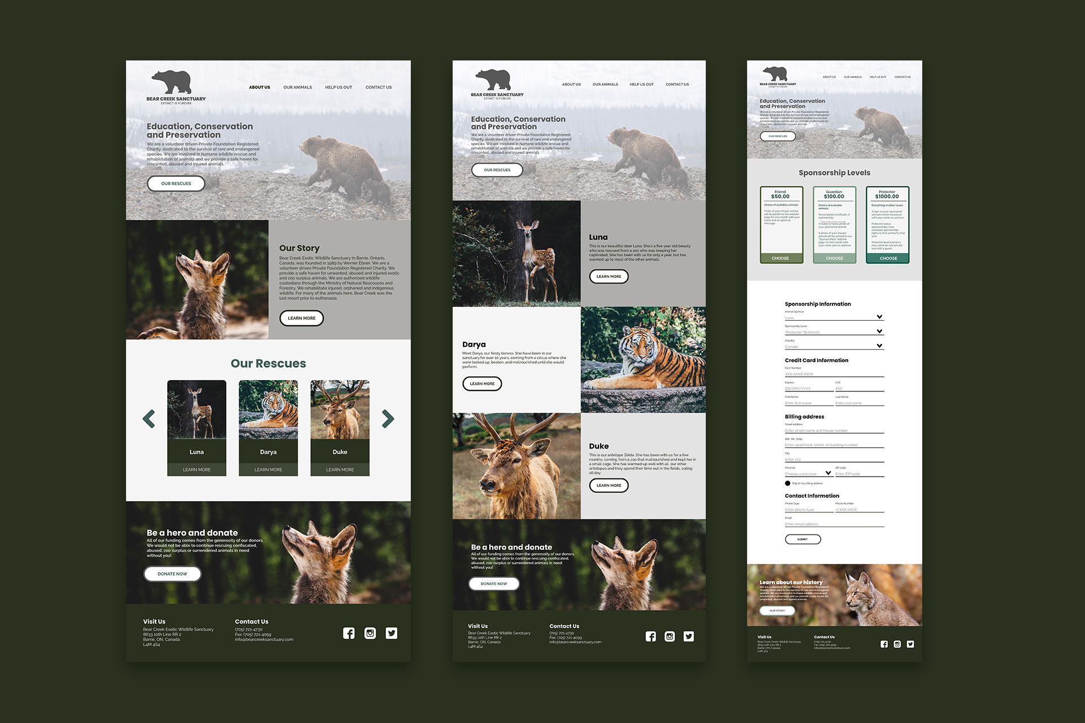Click Learn More below Darya's description on animals page
The height and width of the screenshot is (723, 1085).
482,384
